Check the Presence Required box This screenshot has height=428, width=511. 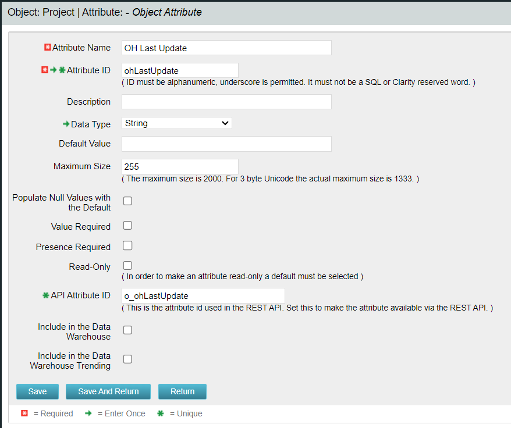click(127, 245)
